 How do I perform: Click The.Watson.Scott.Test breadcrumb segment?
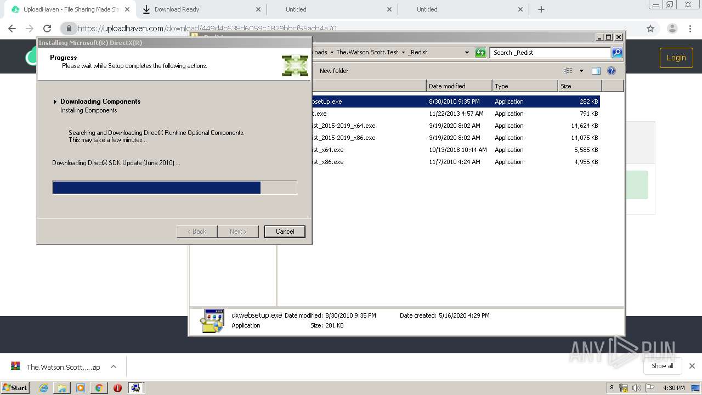coord(367,53)
